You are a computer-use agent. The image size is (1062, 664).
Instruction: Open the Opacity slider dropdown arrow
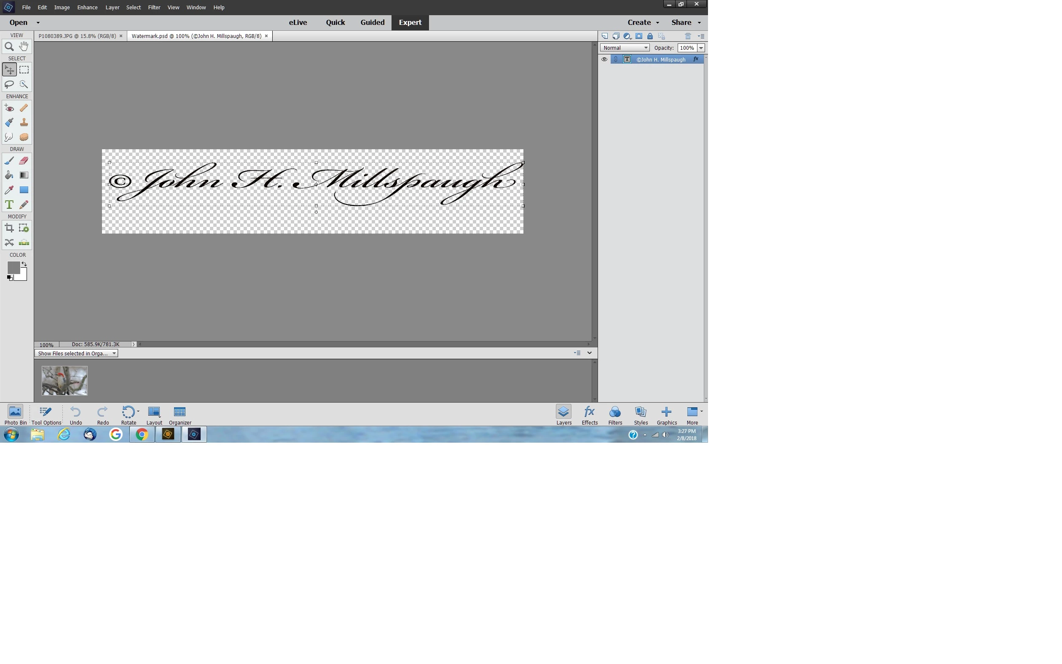click(701, 48)
